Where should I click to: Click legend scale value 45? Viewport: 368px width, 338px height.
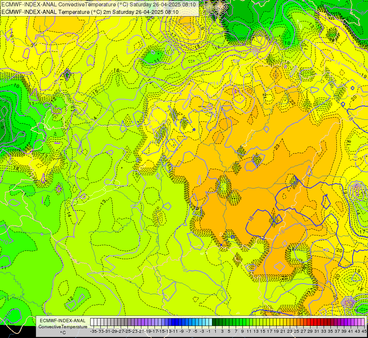tap(364, 331)
